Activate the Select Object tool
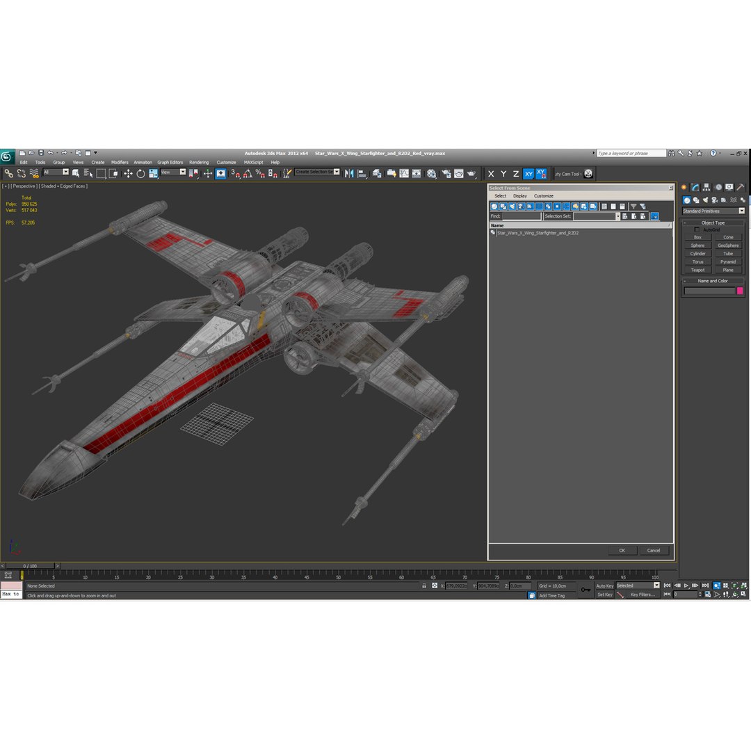751x751 pixels. point(76,173)
